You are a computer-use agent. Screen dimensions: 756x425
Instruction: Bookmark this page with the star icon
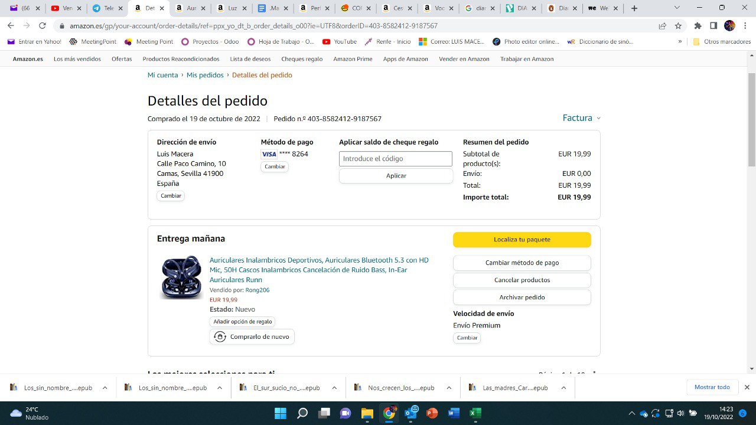[x=679, y=26]
